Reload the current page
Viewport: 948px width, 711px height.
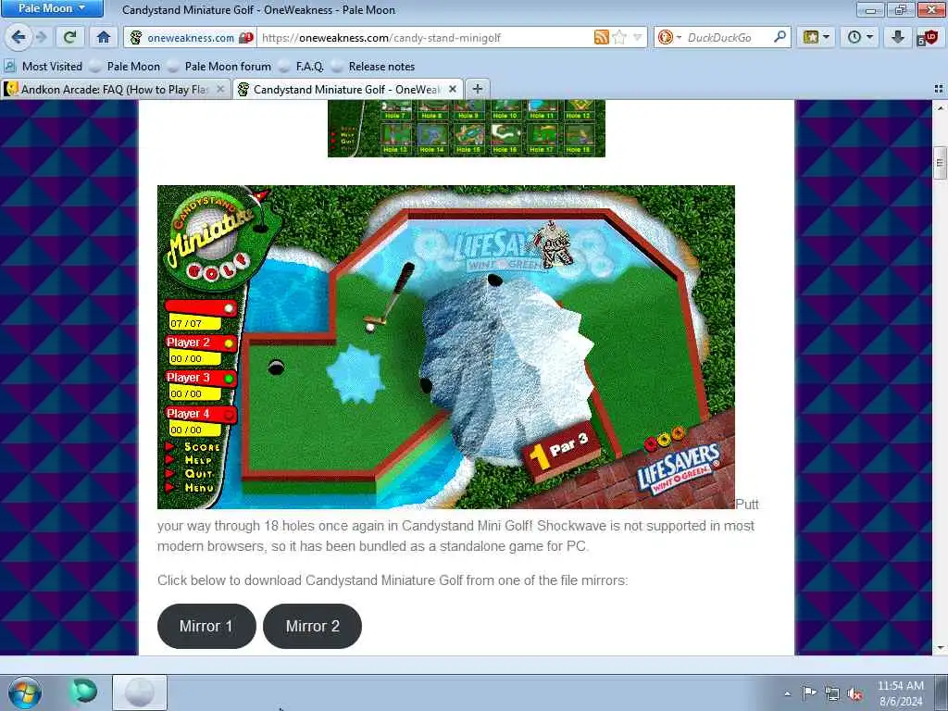[69, 37]
